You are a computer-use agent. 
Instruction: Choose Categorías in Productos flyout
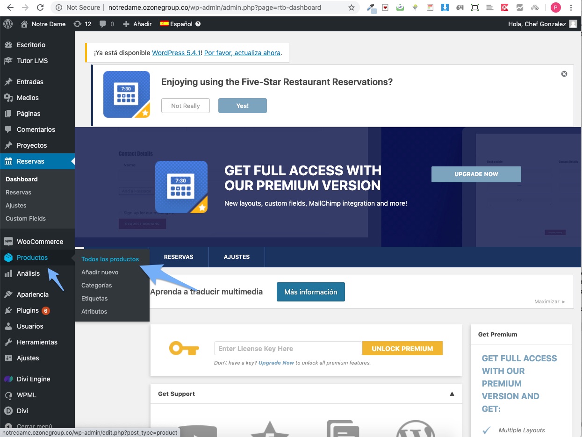click(97, 285)
